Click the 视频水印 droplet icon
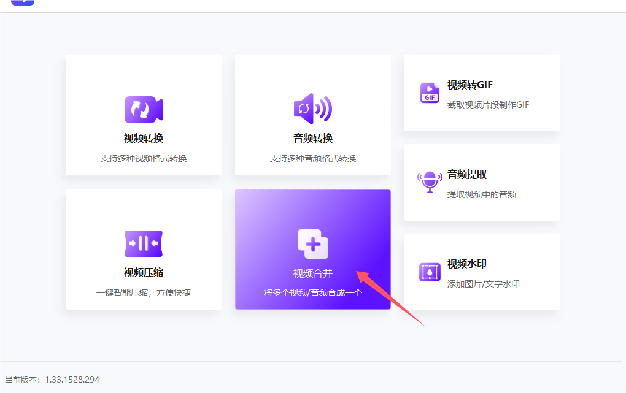 click(x=430, y=272)
